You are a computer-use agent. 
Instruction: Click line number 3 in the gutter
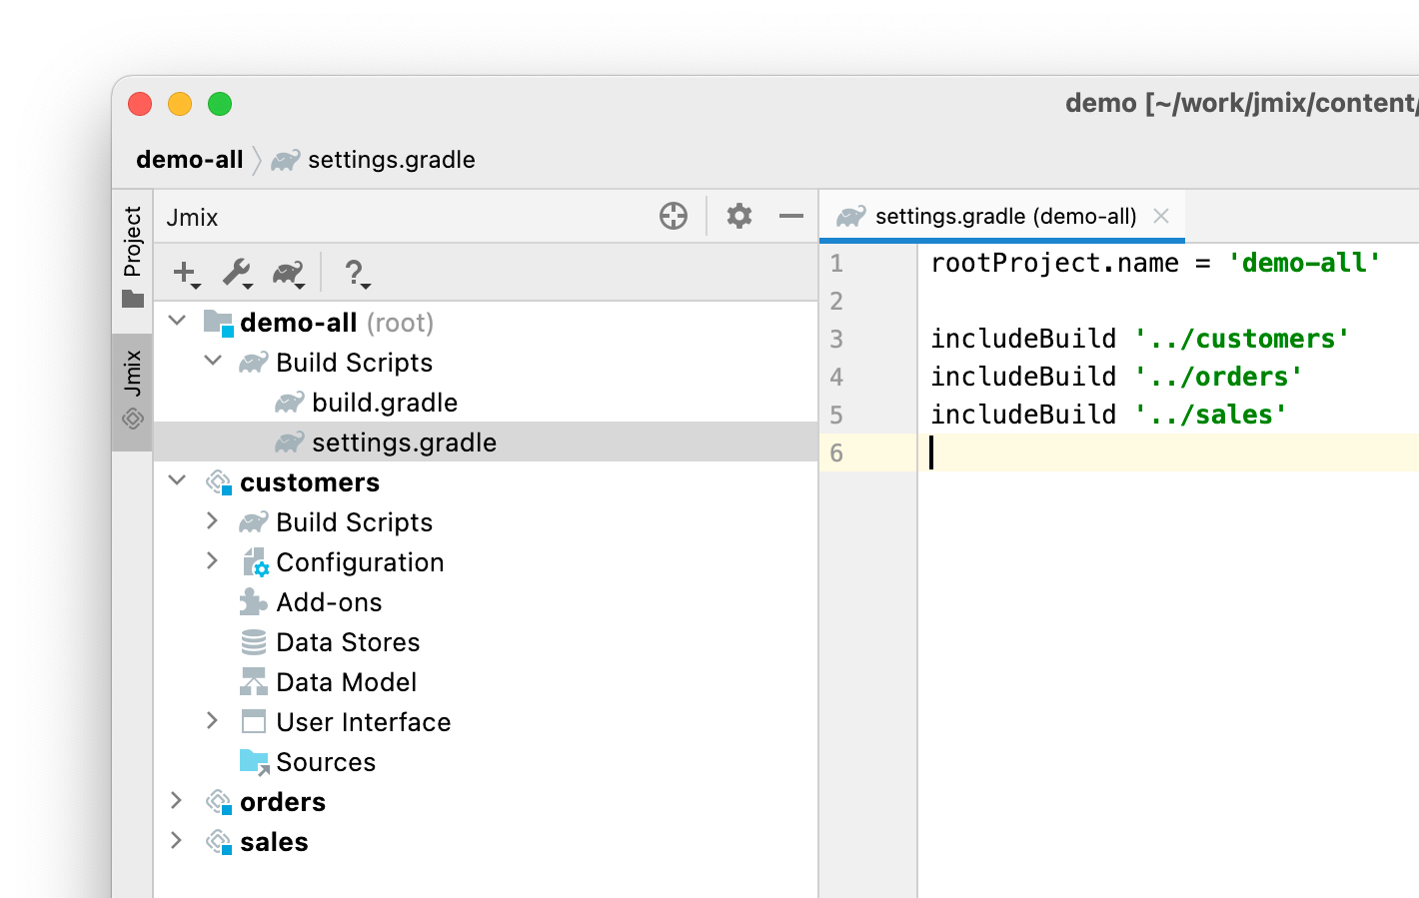click(x=836, y=340)
